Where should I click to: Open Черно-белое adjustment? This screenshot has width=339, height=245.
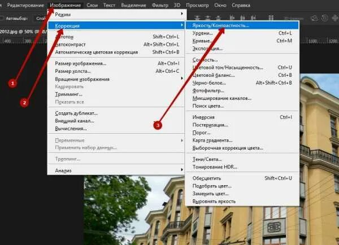coord(242,83)
